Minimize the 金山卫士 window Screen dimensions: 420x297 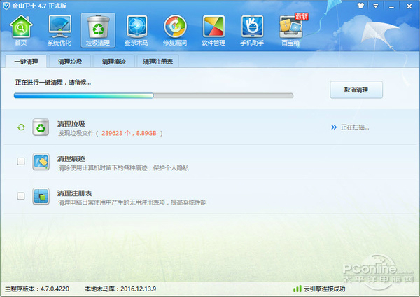(x=391, y=6)
